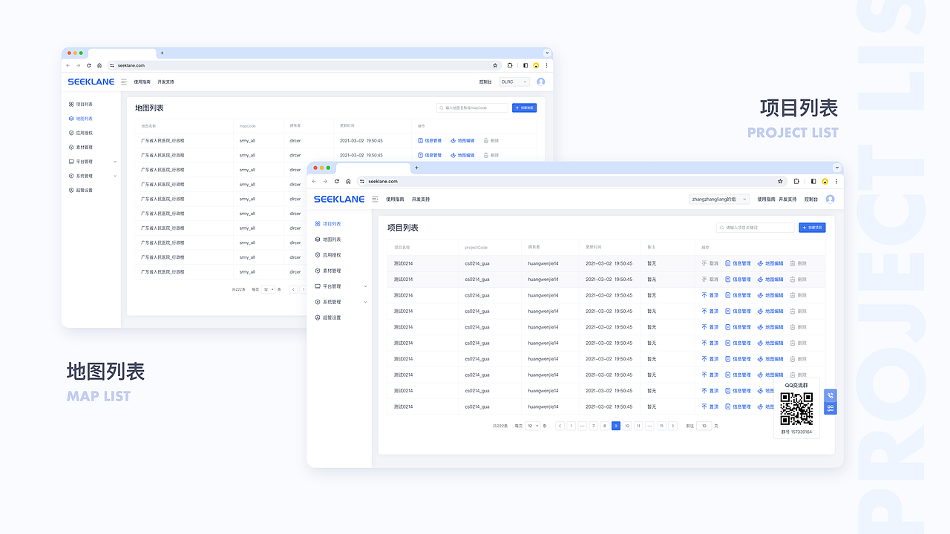This screenshot has width=950, height=534.
Task: Click home icon in back map-list window
Action: pos(99,65)
